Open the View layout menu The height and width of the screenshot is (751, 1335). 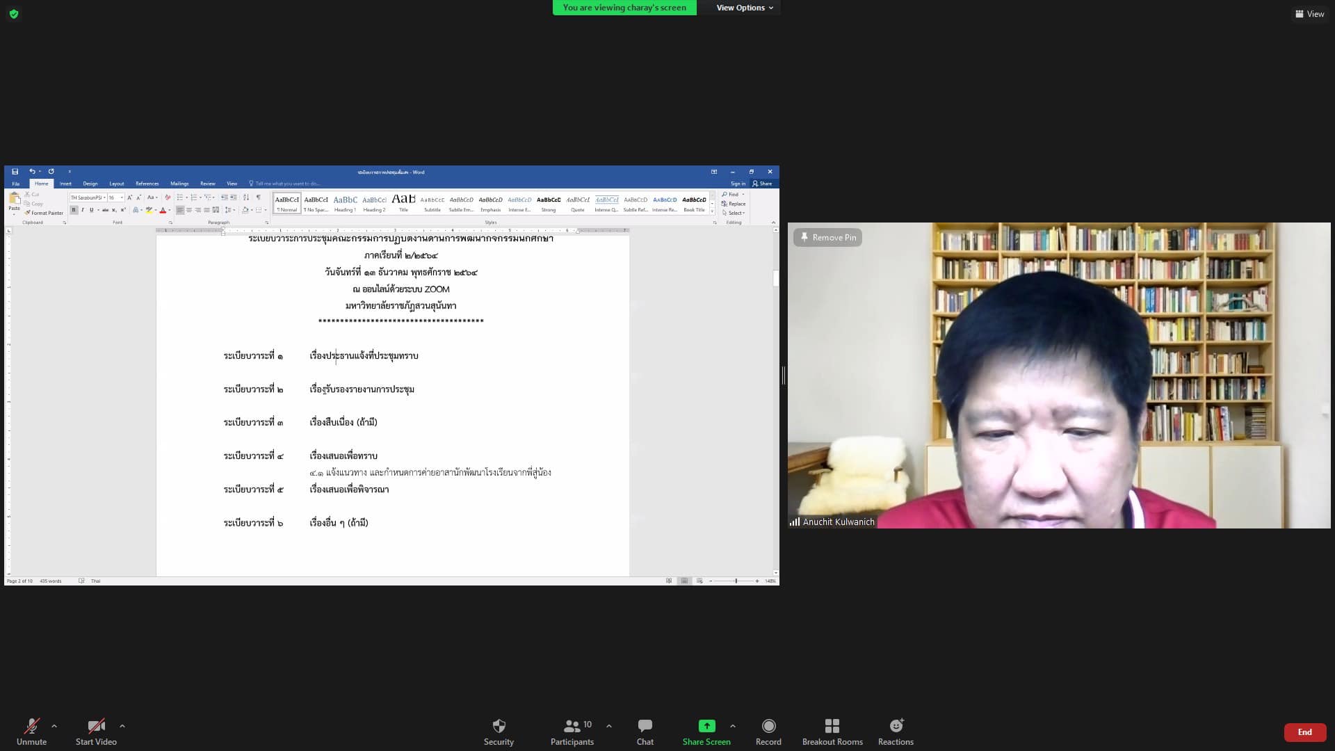tap(1309, 14)
